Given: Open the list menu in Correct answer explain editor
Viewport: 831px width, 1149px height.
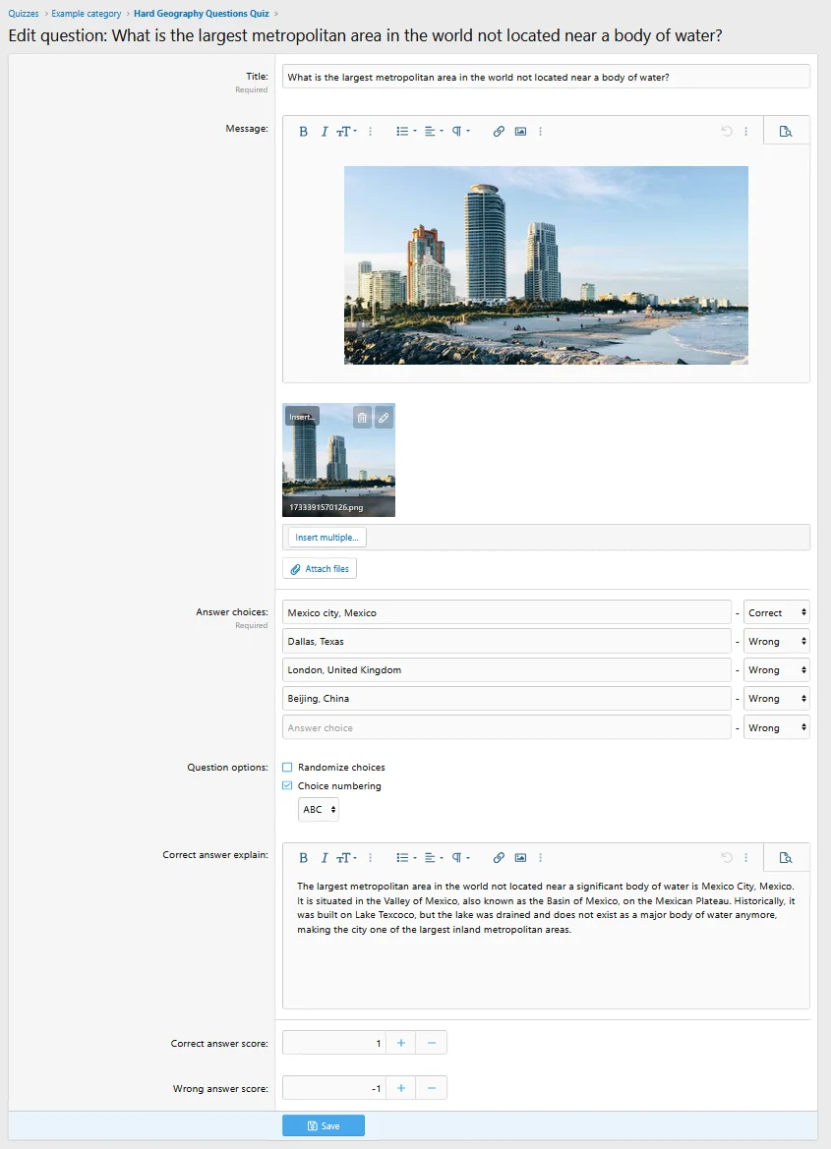Looking at the screenshot, I should pyautogui.click(x=406, y=857).
